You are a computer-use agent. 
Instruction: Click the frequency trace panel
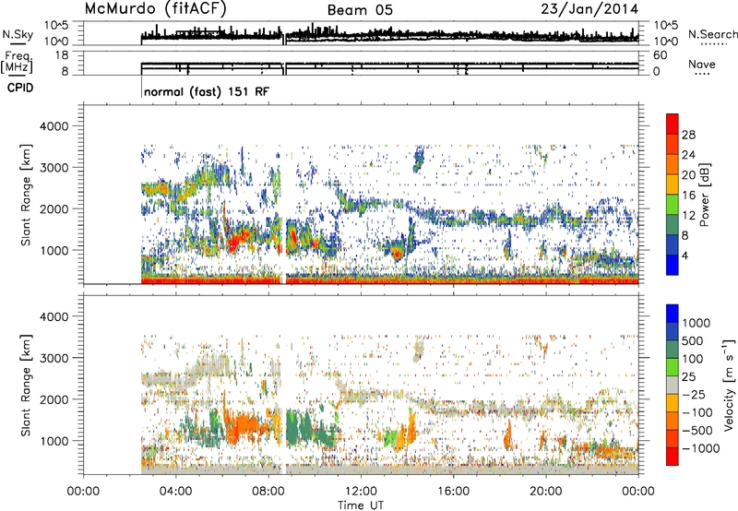click(361, 63)
